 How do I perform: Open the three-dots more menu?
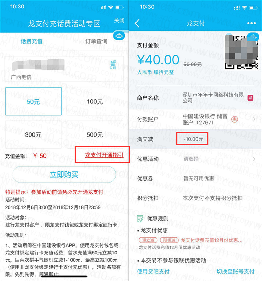252,23
